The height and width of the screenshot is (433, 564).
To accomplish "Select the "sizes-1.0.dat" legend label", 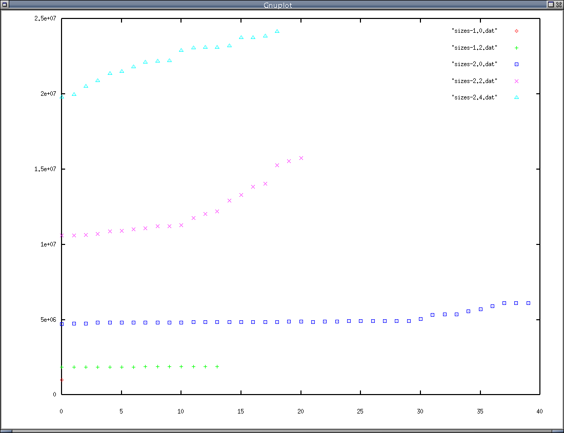I will tap(474, 31).
